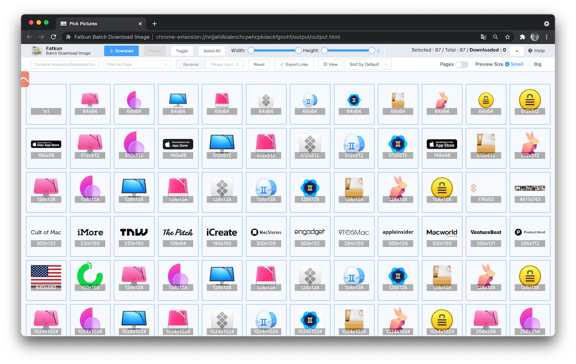Open a new browser tab
Screen dimensions: 576x364
point(154,24)
